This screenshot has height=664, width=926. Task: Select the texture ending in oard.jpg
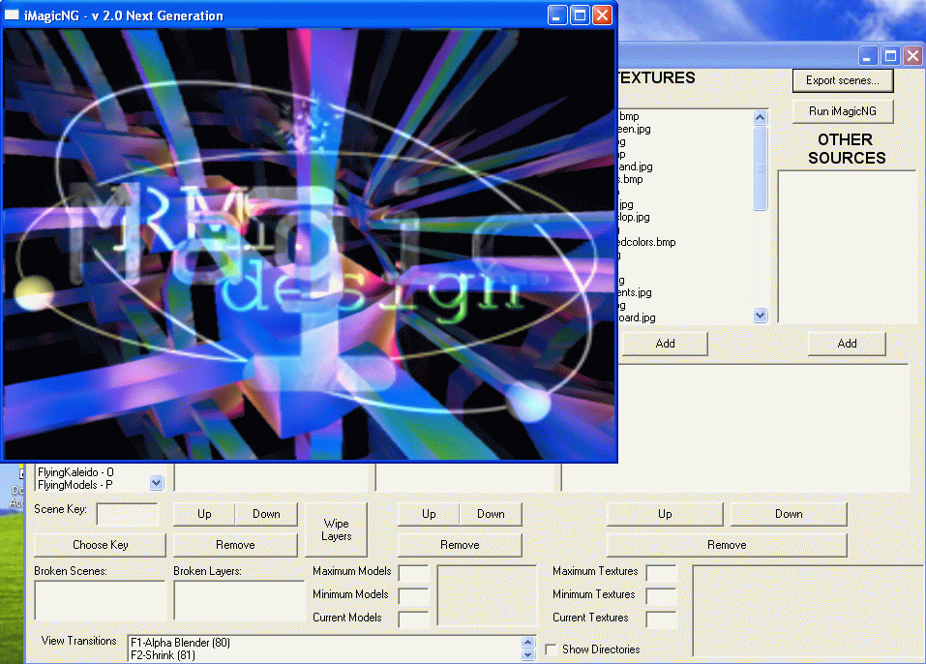click(x=637, y=317)
